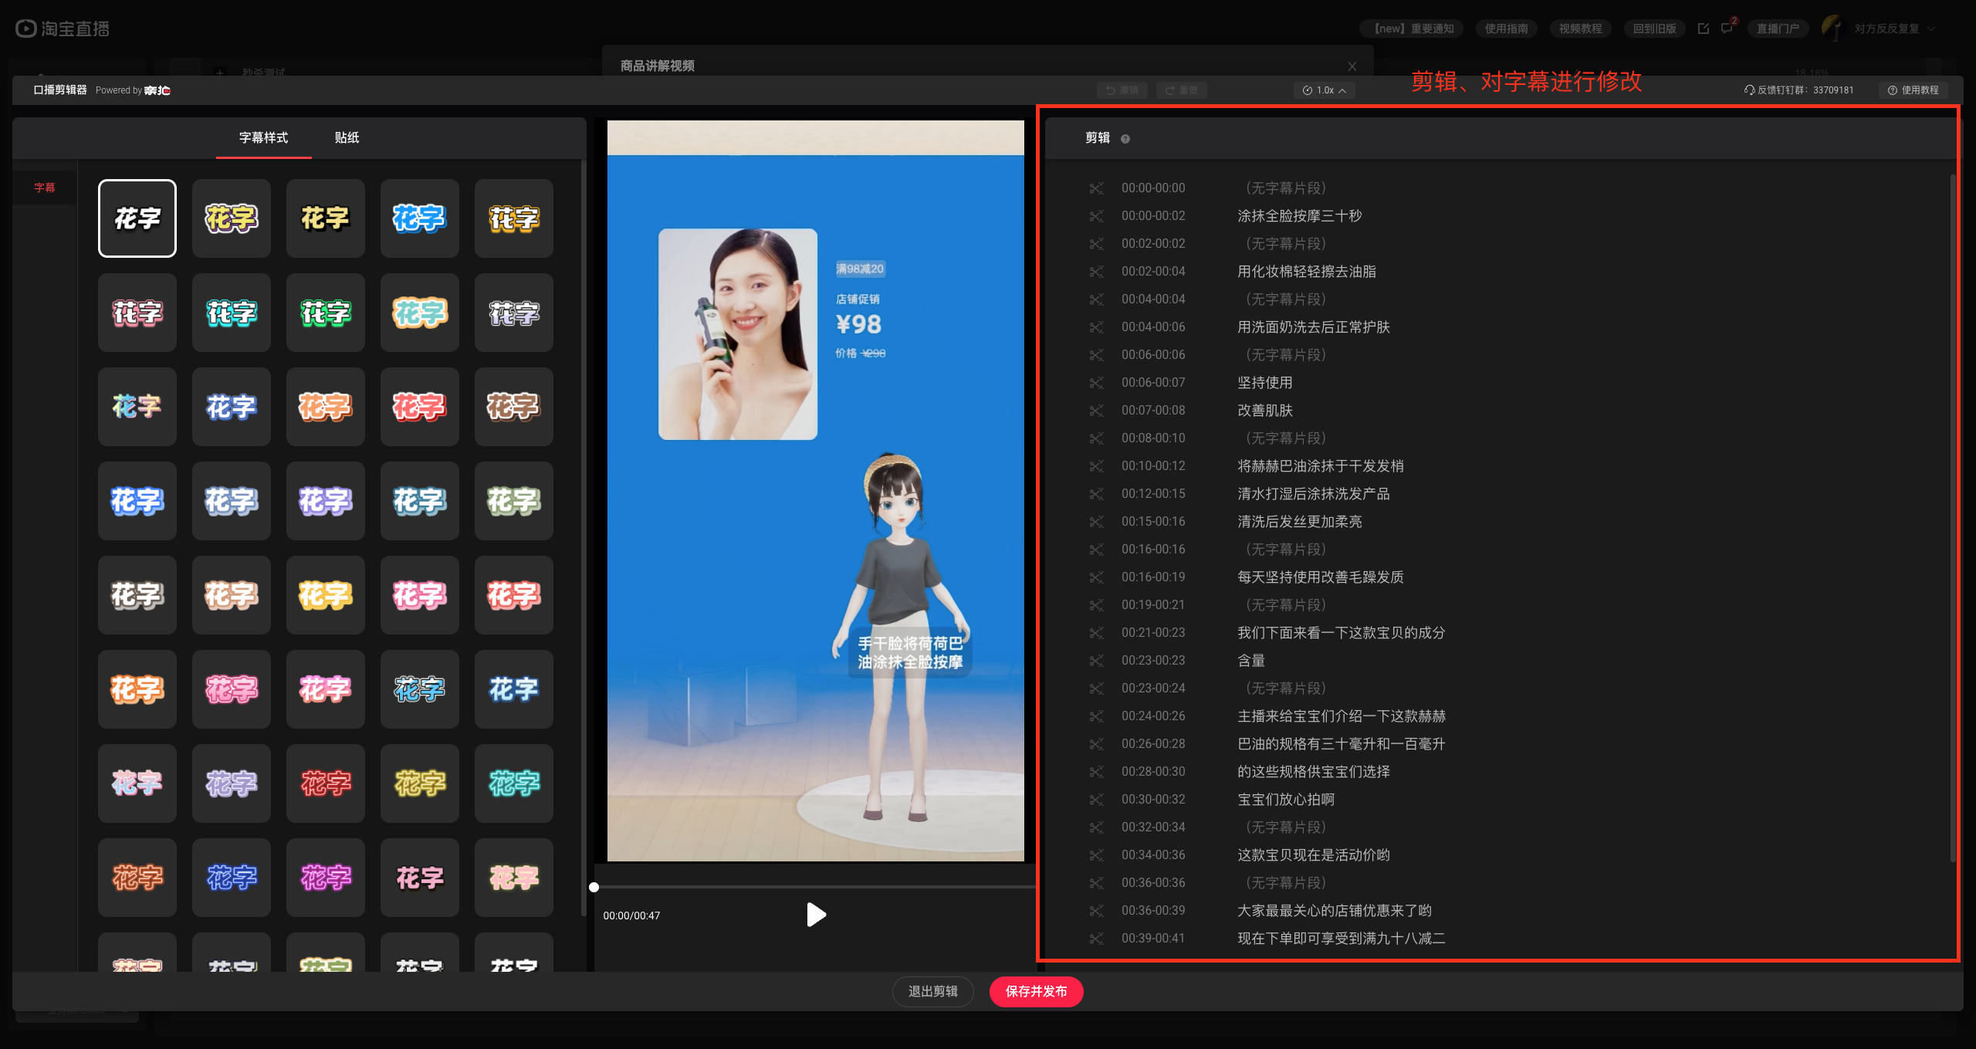This screenshot has height=1049, width=1976.
Task: Edit subtitle text 巴油的规格有三十毫升和一百毫升
Action: tap(1342, 744)
